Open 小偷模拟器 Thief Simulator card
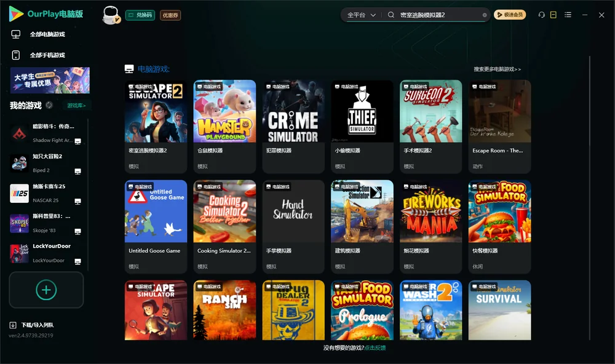The width and height of the screenshot is (615, 364). [362, 127]
